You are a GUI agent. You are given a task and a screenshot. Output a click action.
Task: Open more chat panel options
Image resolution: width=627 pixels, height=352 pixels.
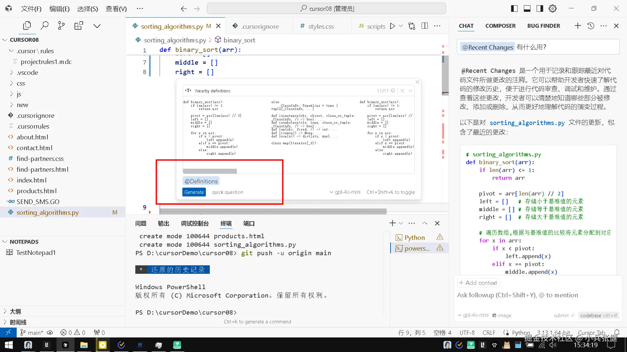tap(603, 26)
